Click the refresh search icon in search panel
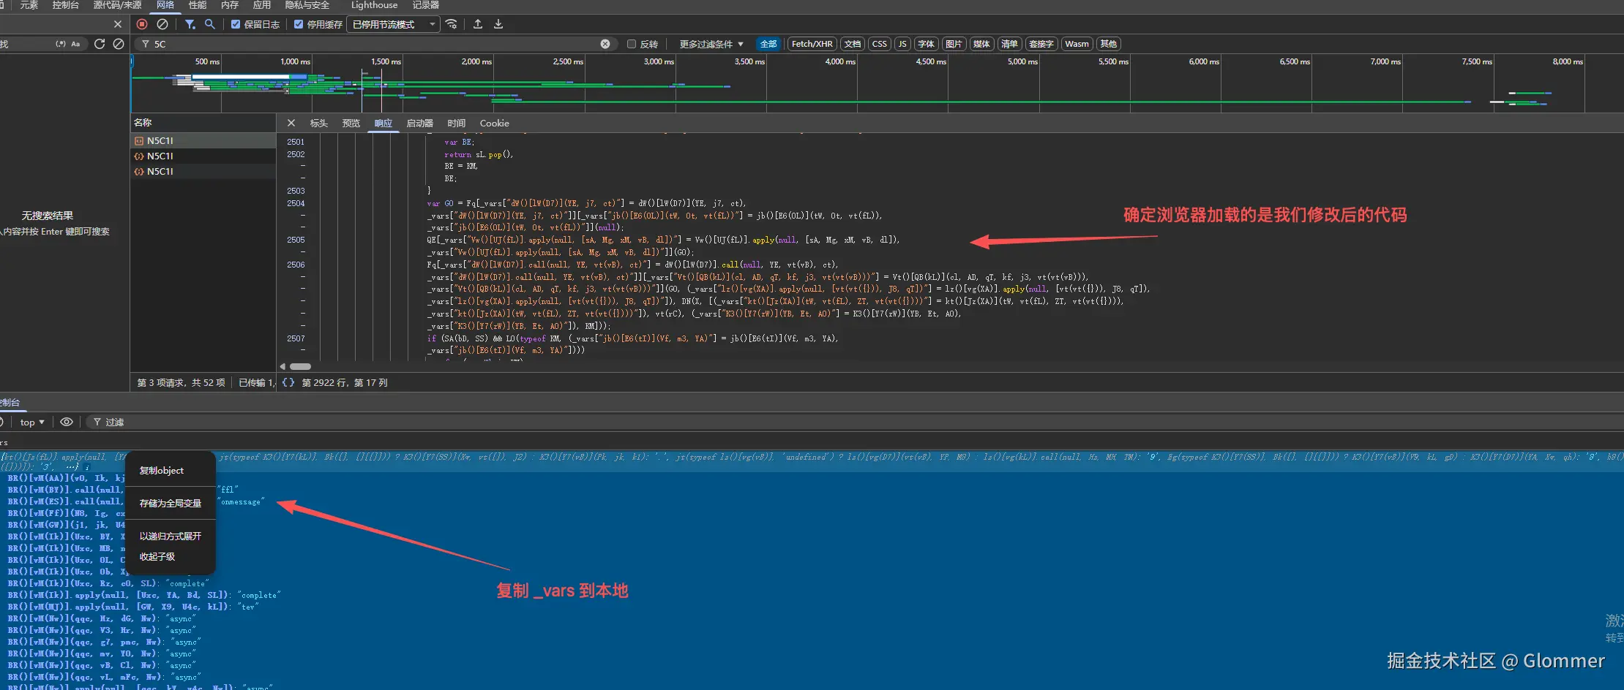The height and width of the screenshot is (690, 1624). pyautogui.click(x=100, y=44)
